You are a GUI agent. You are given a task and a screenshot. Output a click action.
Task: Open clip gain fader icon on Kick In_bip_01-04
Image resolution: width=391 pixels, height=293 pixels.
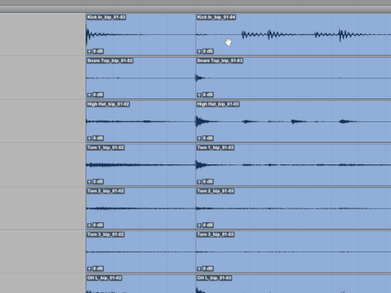pyautogui.click(x=199, y=51)
